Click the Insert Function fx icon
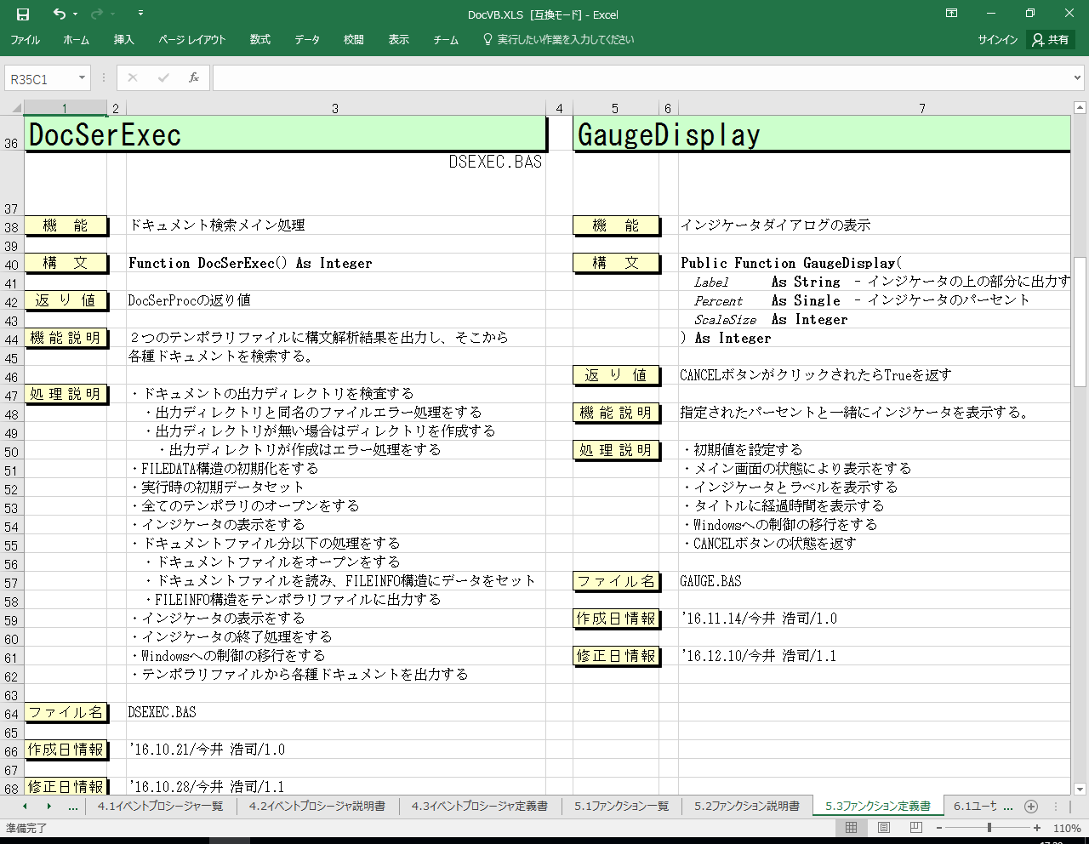This screenshot has height=844, width=1089. click(194, 78)
